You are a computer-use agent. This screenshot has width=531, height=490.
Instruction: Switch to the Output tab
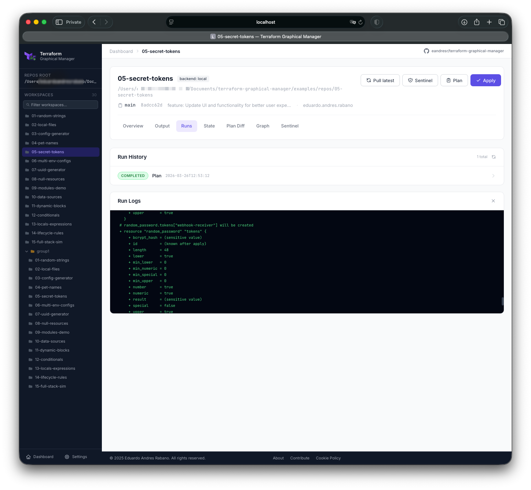162,126
